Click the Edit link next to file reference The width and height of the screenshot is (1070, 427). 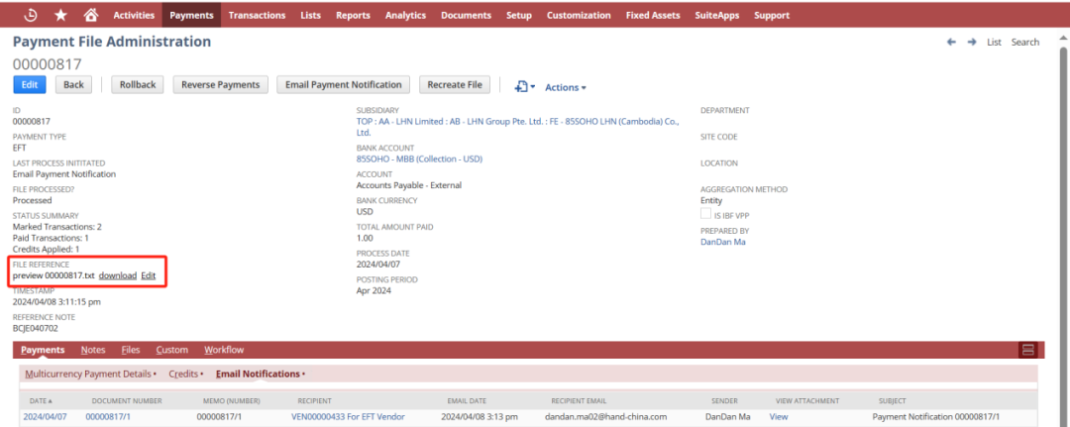[148, 275]
